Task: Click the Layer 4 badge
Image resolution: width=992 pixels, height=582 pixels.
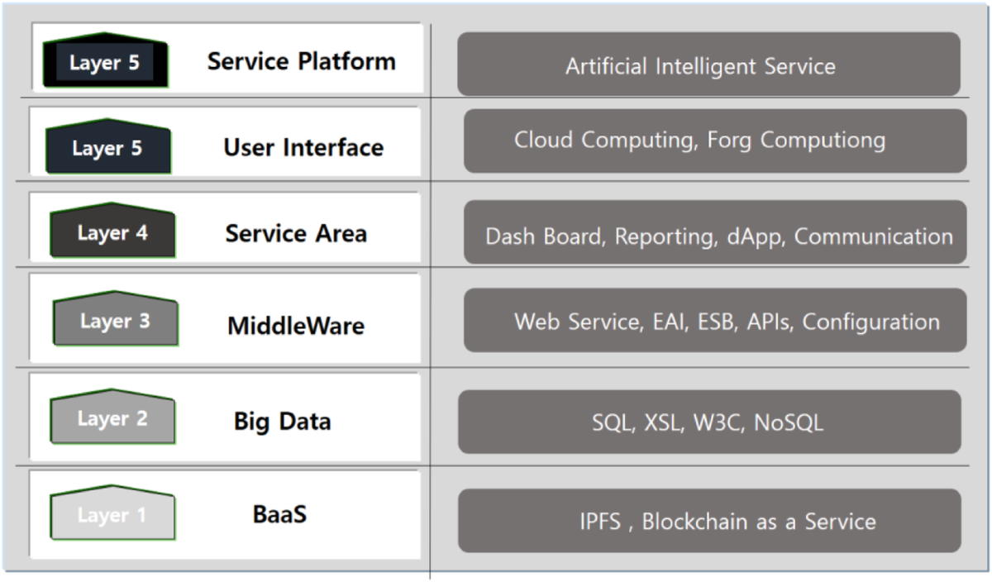Action: point(112,232)
